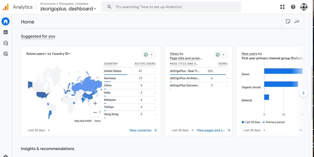The width and height of the screenshot is (314, 157).
Task: Open the Insights sparkline icon
Action: [x=297, y=21]
